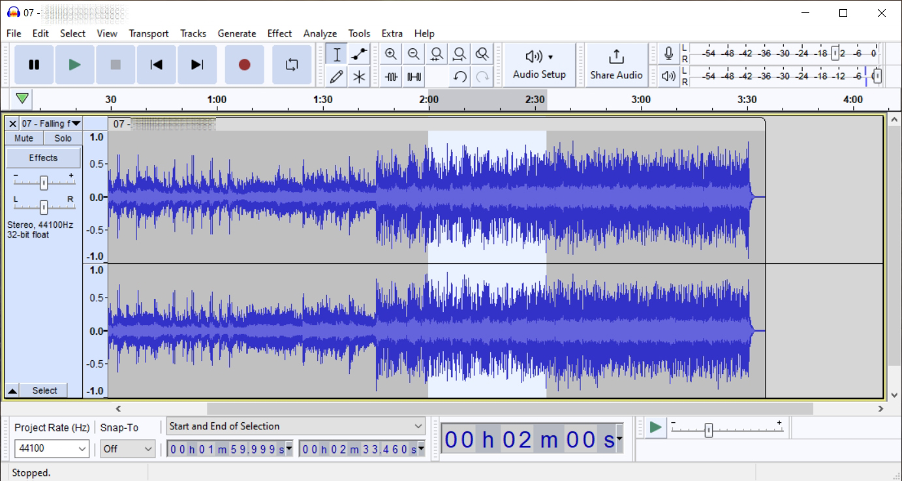
Task: Mute the 07 - Falling track
Action: point(24,138)
